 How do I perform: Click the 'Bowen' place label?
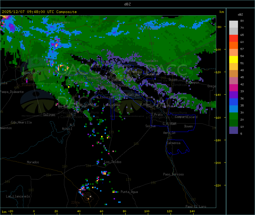[x=188, y=126]
